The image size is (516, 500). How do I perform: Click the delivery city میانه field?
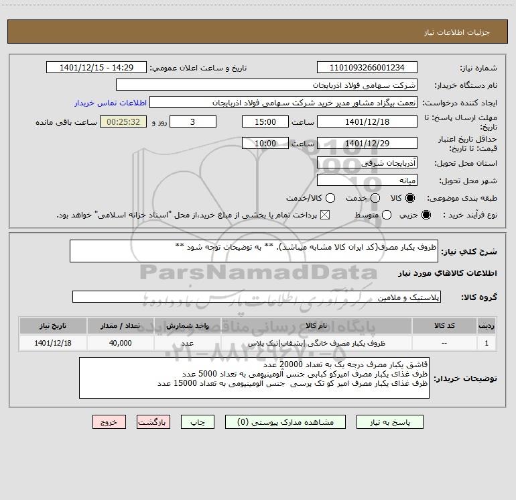(367, 181)
